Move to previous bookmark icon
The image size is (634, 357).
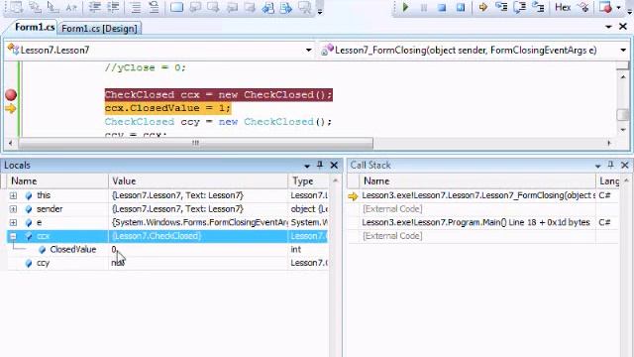click(x=195, y=7)
